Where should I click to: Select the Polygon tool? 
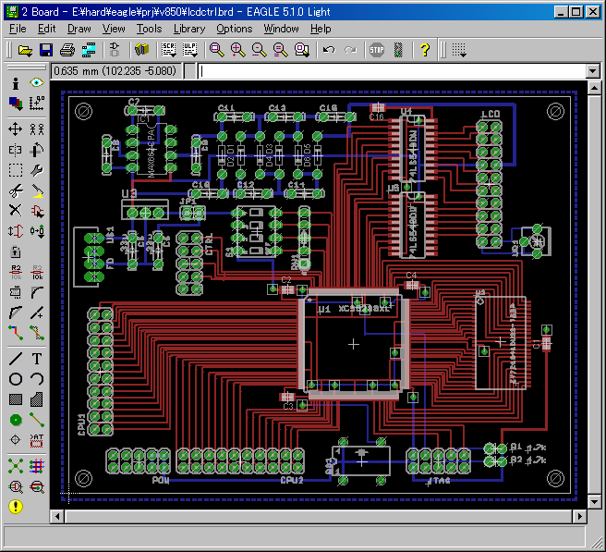[37, 399]
